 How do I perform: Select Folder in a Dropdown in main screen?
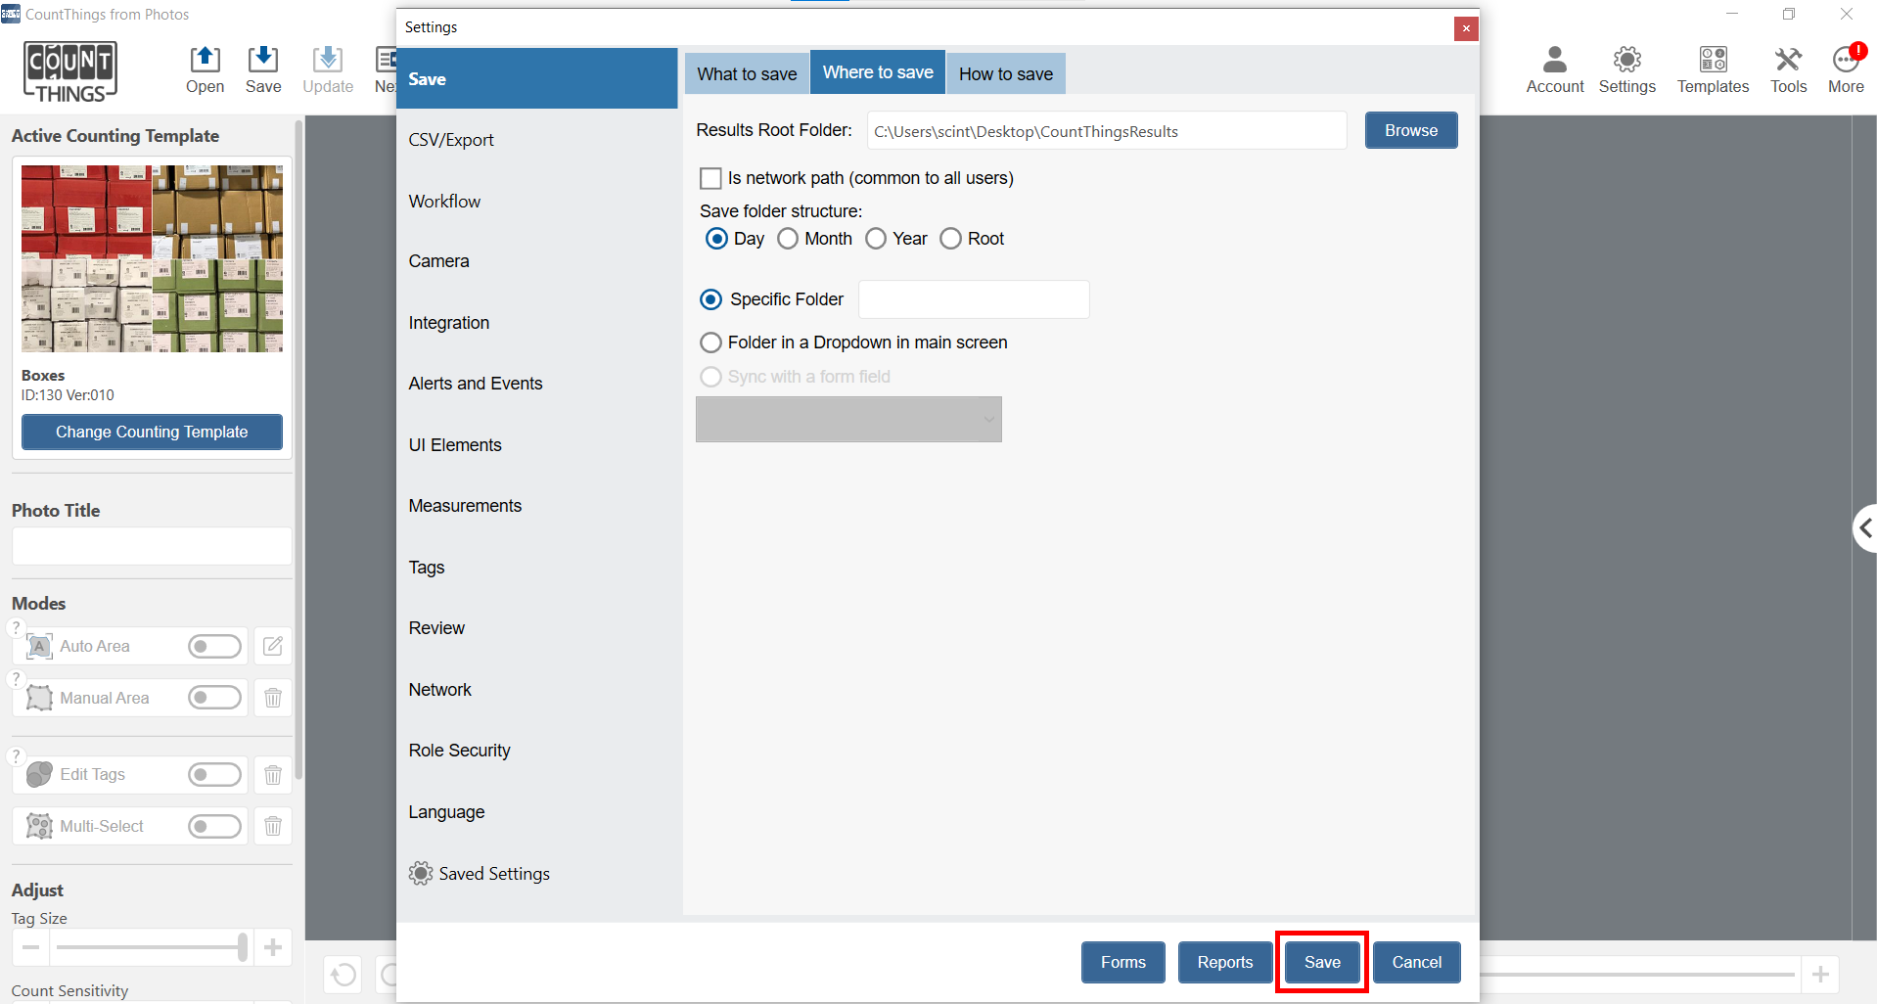711,342
